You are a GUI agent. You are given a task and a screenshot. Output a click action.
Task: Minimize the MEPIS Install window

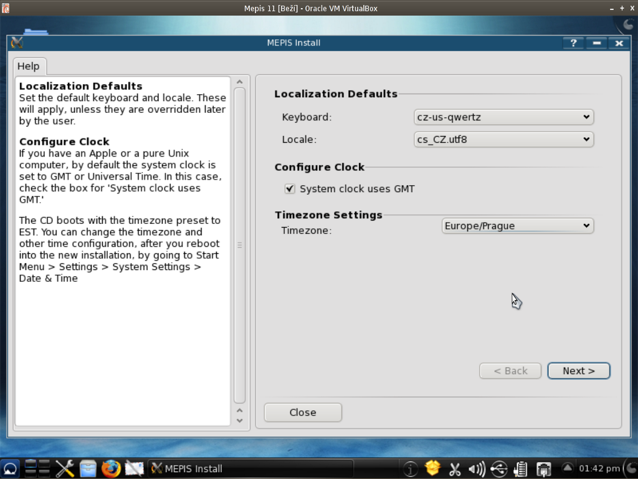point(596,43)
